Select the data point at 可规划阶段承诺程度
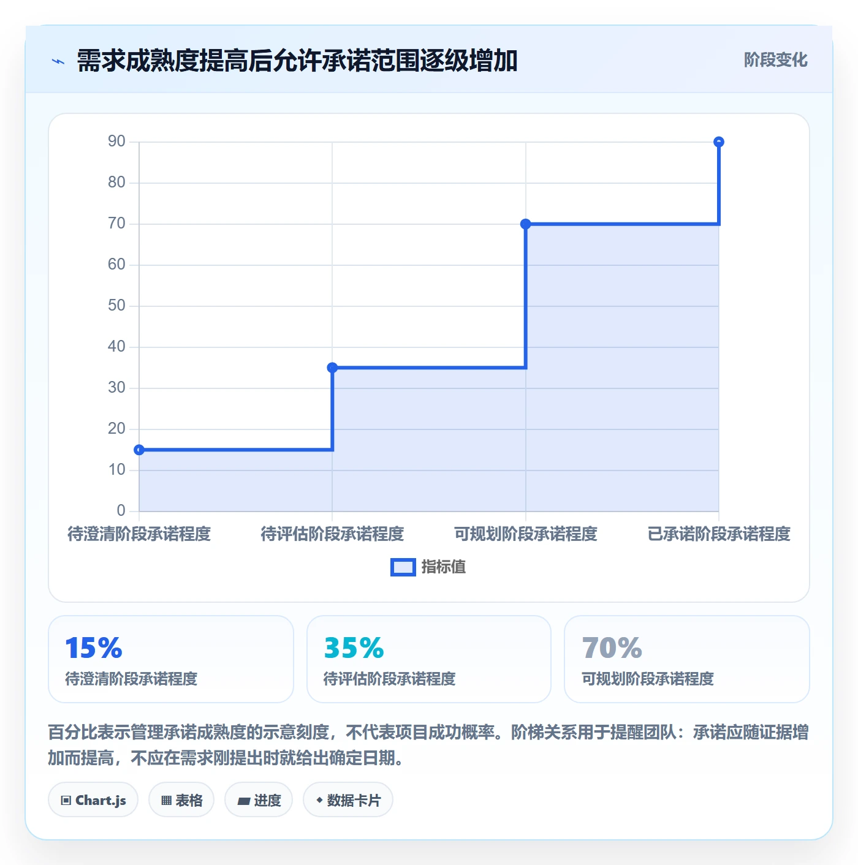Viewport: 858px width, 865px height. point(526,224)
